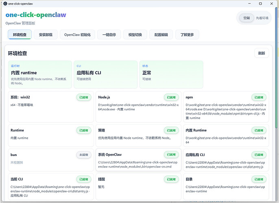Viewport: 279px width, 203px height.
Task: Click the 当前 CLI card title
Action: (x=17, y=179)
